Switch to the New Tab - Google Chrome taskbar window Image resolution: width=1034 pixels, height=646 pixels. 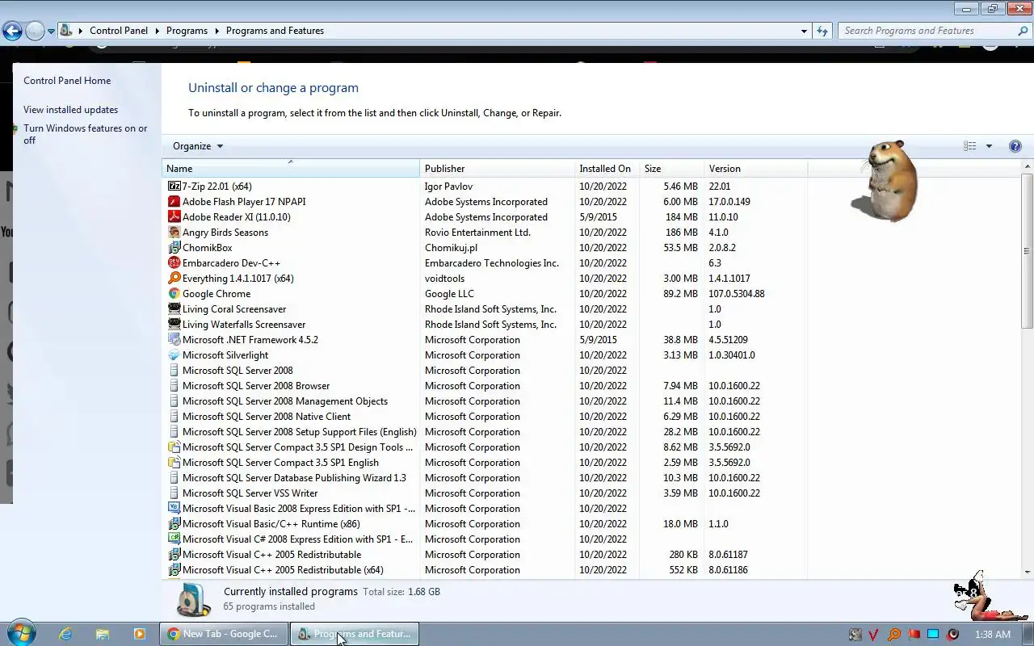223,634
